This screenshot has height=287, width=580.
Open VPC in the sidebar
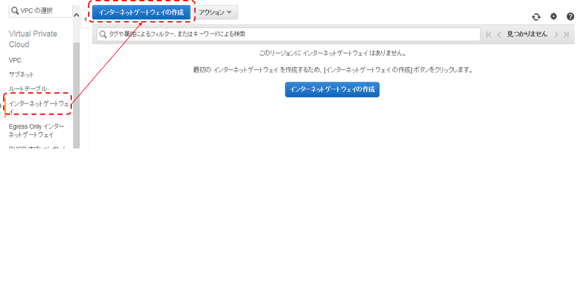pos(15,60)
